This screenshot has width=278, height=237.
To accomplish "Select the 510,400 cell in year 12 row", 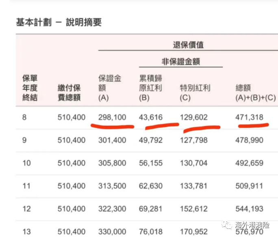I will [x=72, y=209].
